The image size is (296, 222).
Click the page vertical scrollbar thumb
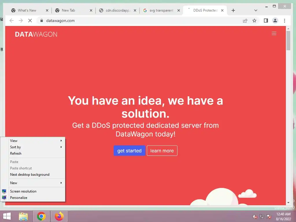pyautogui.click(x=288, y=40)
